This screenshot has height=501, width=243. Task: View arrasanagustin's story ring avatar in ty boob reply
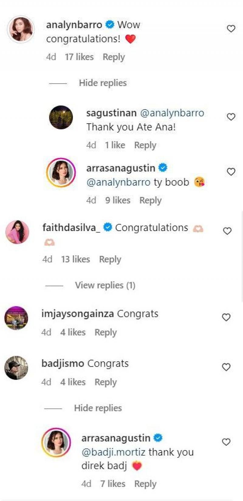[61, 172]
